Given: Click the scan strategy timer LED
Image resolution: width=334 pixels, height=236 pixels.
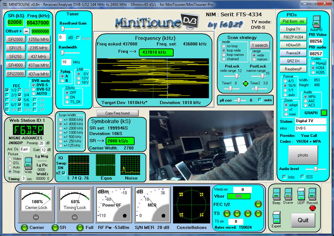Looking at the screenshot, I should pyautogui.click(x=245, y=83).
